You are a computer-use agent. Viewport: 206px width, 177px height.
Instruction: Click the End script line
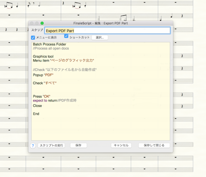[x=36, y=114]
